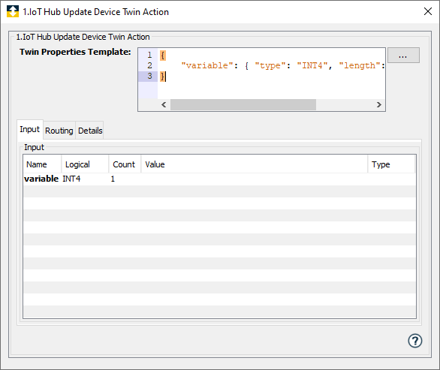Open the template editor with ellipsis button
The height and width of the screenshot is (370, 440).
click(x=403, y=56)
